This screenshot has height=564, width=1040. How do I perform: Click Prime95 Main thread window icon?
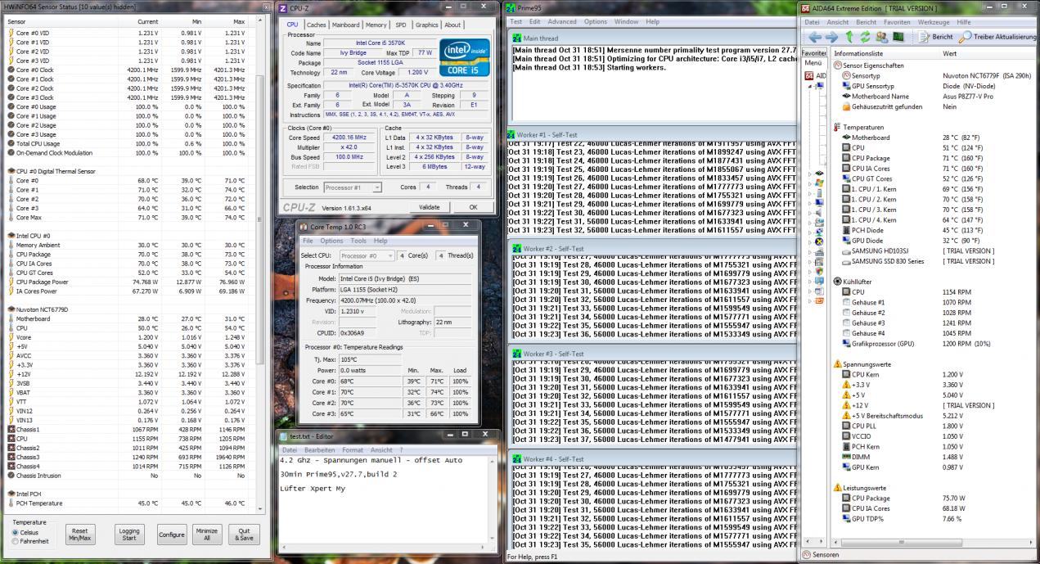click(515, 38)
